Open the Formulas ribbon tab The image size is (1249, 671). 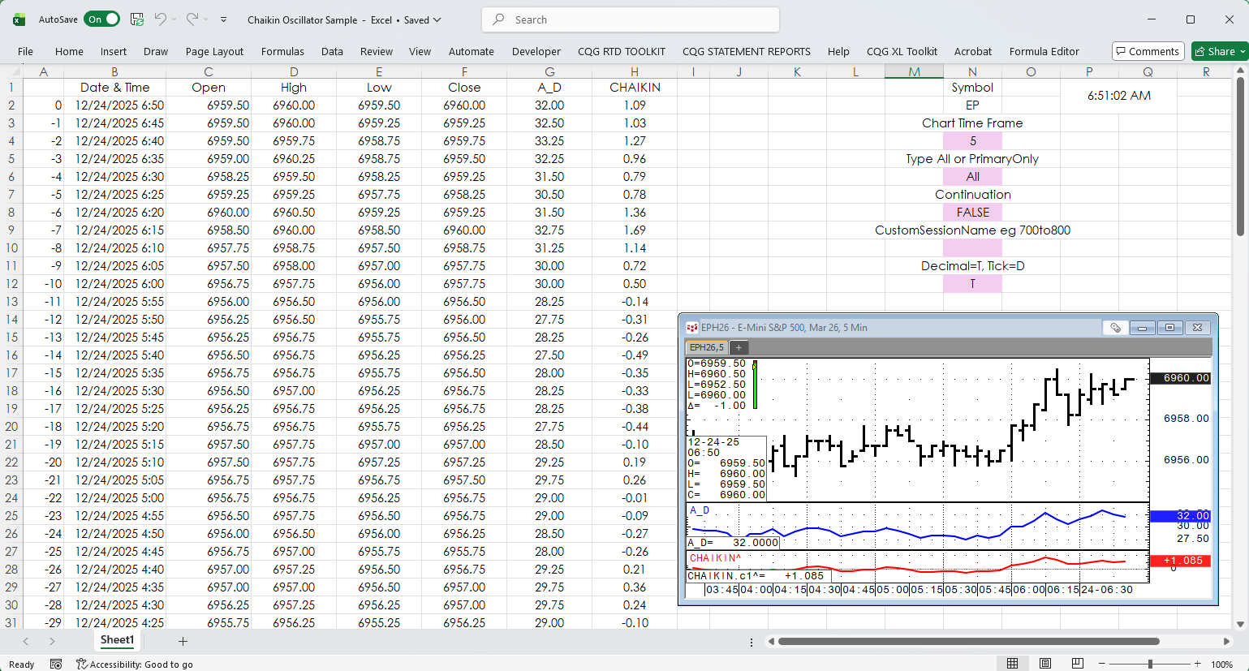coord(282,51)
